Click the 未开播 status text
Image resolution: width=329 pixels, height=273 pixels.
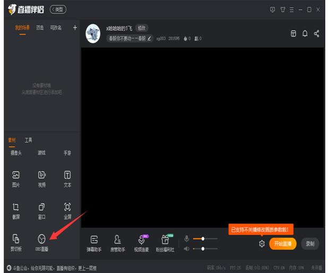tap(316, 268)
